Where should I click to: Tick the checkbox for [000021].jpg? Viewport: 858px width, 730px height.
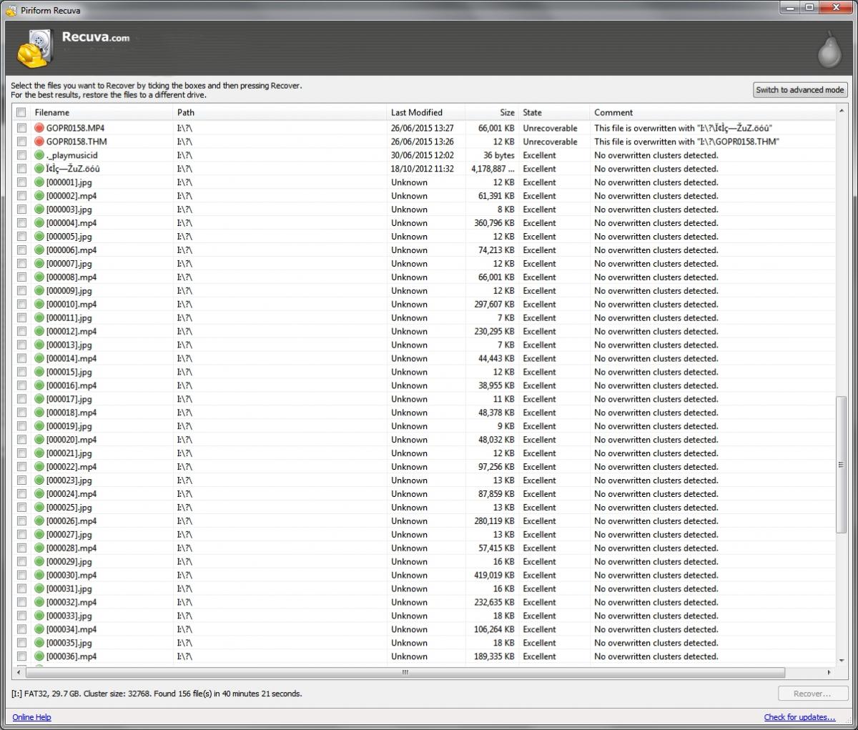[x=21, y=453]
